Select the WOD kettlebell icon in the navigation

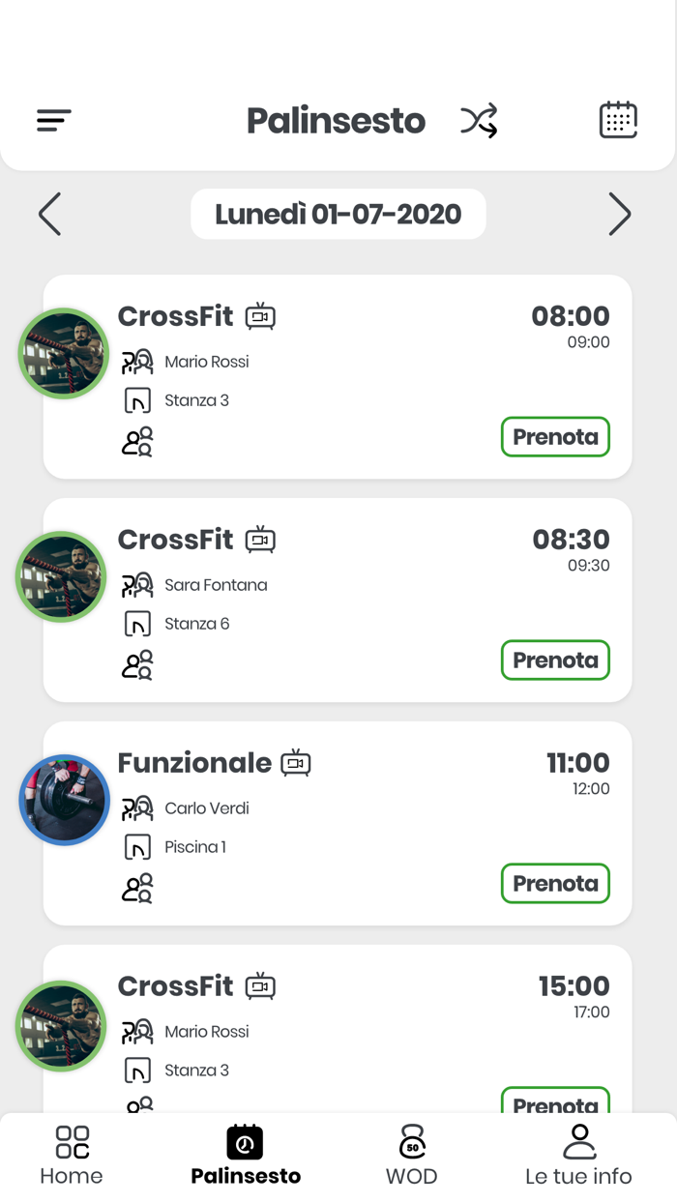pyautogui.click(x=412, y=1143)
